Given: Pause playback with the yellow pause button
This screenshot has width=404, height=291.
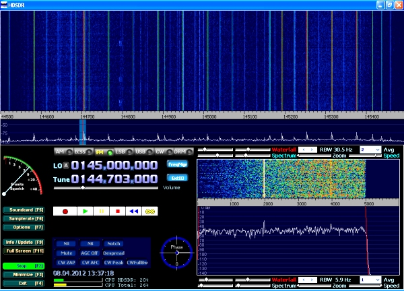Looking at the screenshot, I should tap(102, 211).
